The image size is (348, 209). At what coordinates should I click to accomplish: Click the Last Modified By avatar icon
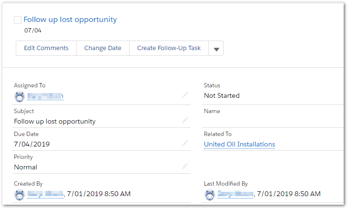209,194
